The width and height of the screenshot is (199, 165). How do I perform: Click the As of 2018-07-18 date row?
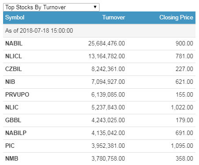(99, 31)
